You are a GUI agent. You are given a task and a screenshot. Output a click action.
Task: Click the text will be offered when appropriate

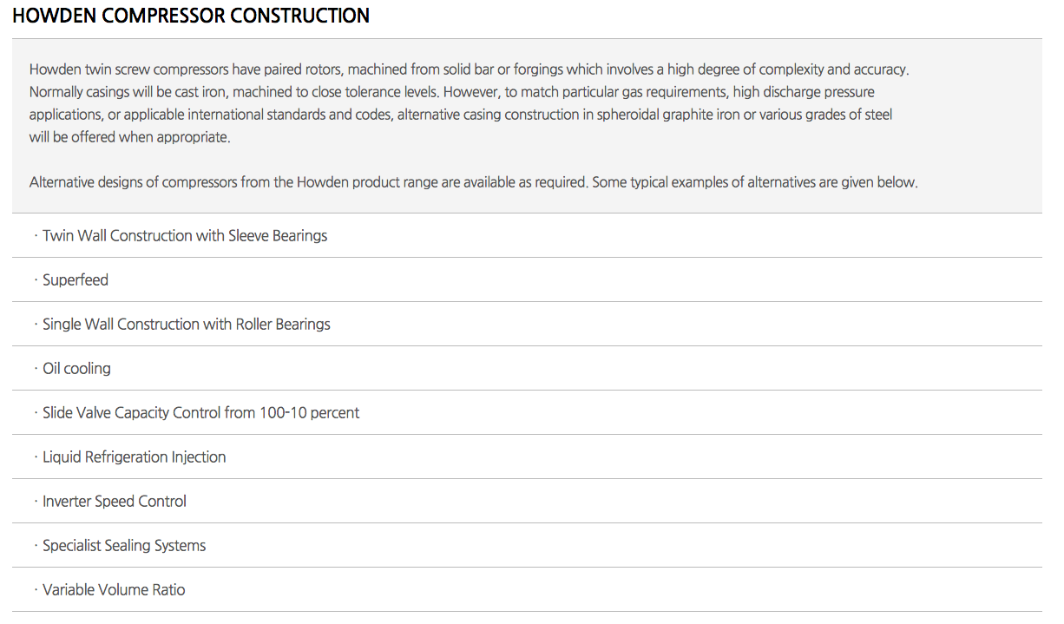(130, 137)
